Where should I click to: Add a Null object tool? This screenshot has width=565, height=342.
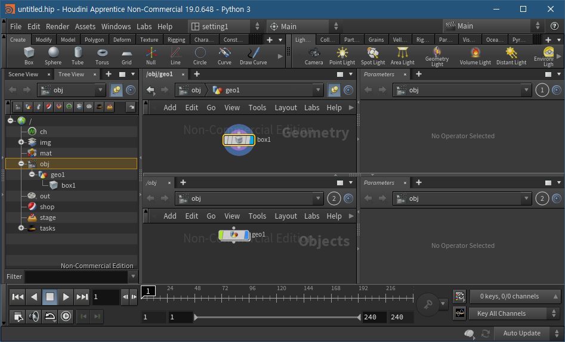151,56
